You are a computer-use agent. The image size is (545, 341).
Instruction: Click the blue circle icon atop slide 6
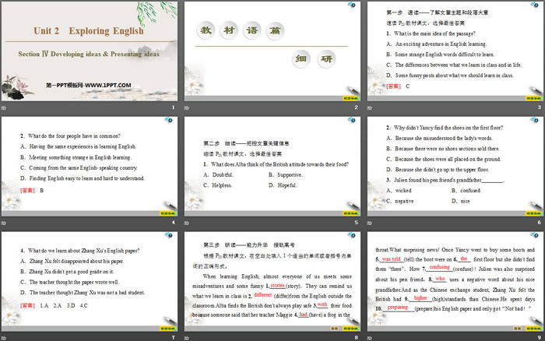[x=535, y=120]
